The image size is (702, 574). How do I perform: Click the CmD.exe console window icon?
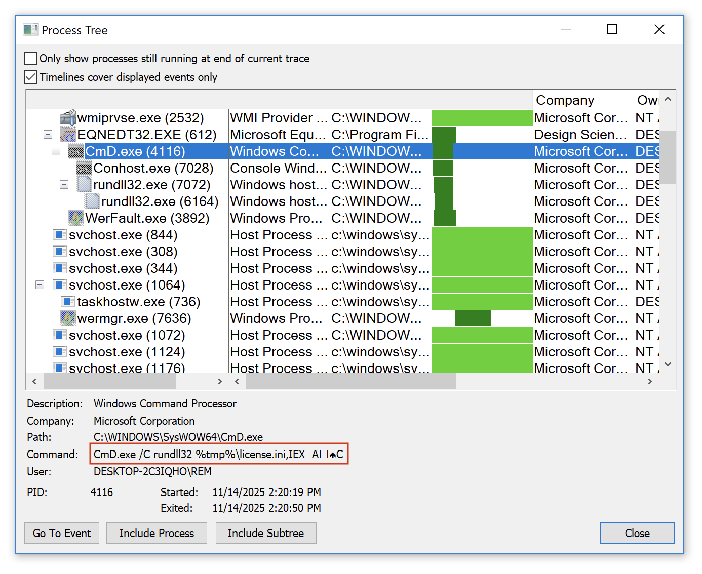pos(76,151)
